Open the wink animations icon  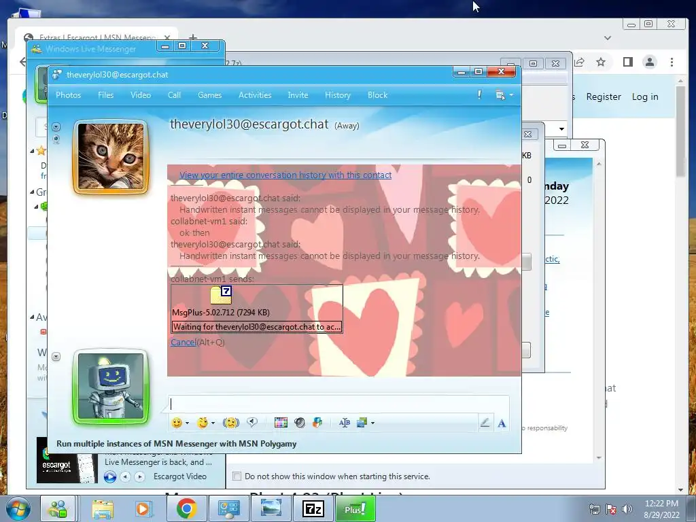coord(203,423)
